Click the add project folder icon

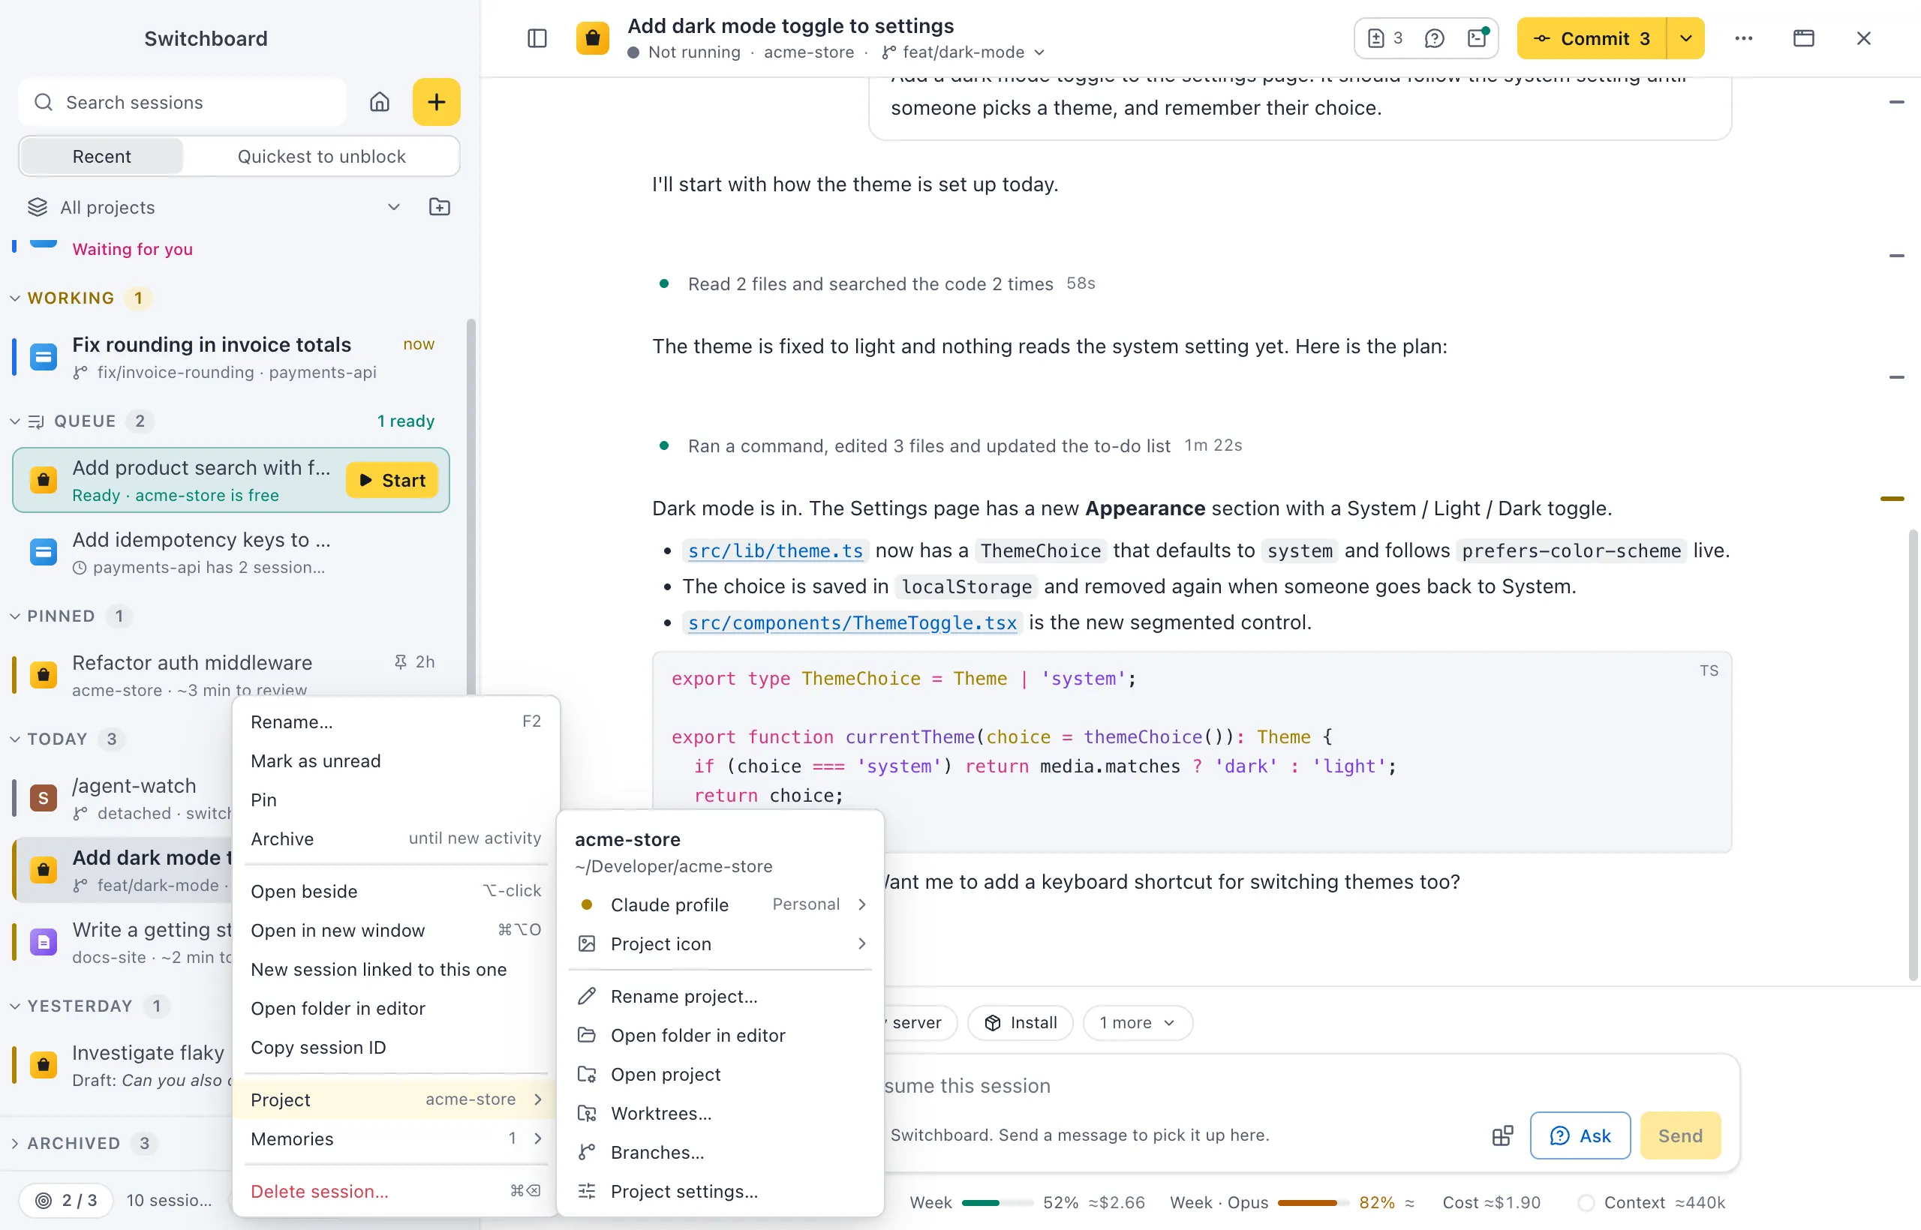point(440,208)
